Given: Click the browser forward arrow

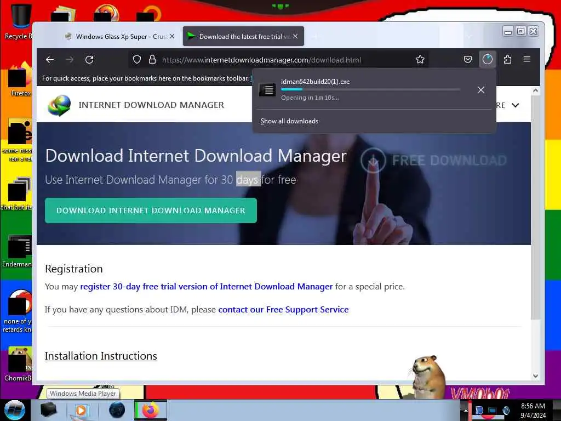Looking at the screenshot, I should (x=70, y=59).
